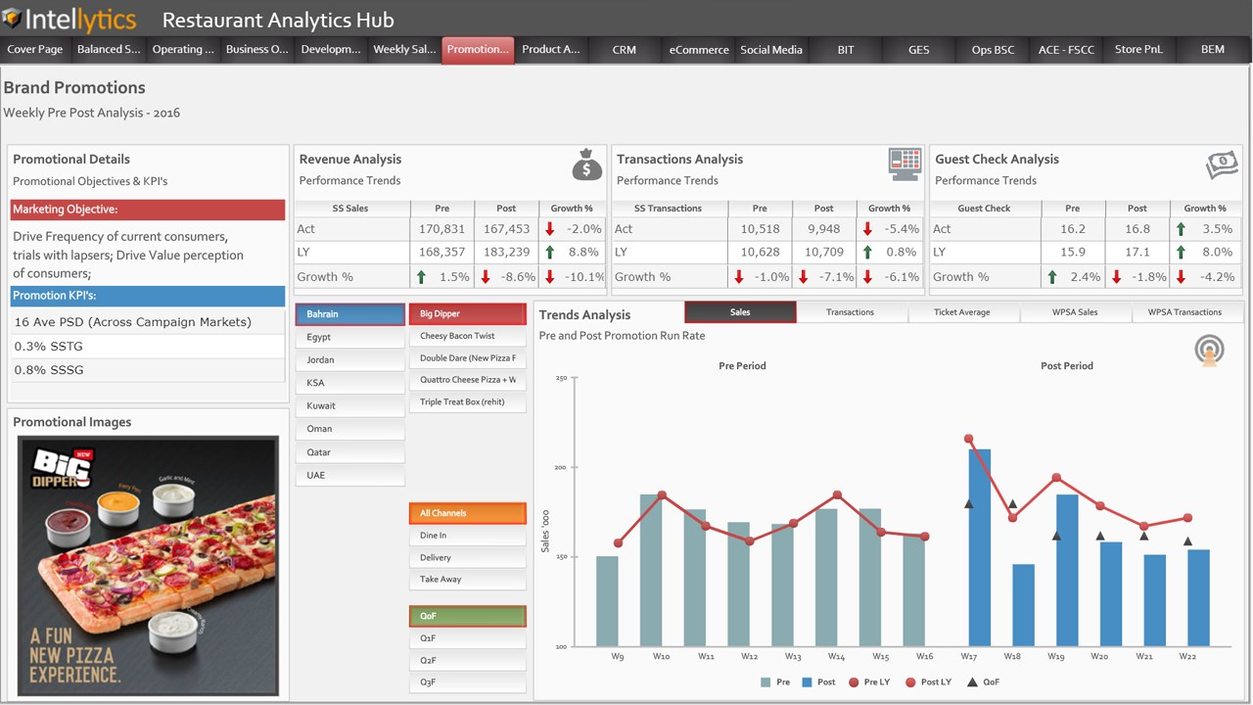Choose the Q2F filter
This screenshot has width=1253, height=705.
pos(467,661)
